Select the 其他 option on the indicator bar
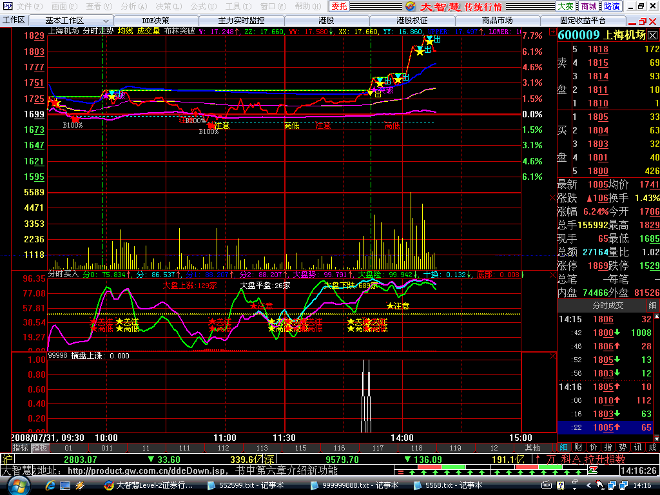Image resolution: width=660 pixels, height=495 pixels. [532, 447]
